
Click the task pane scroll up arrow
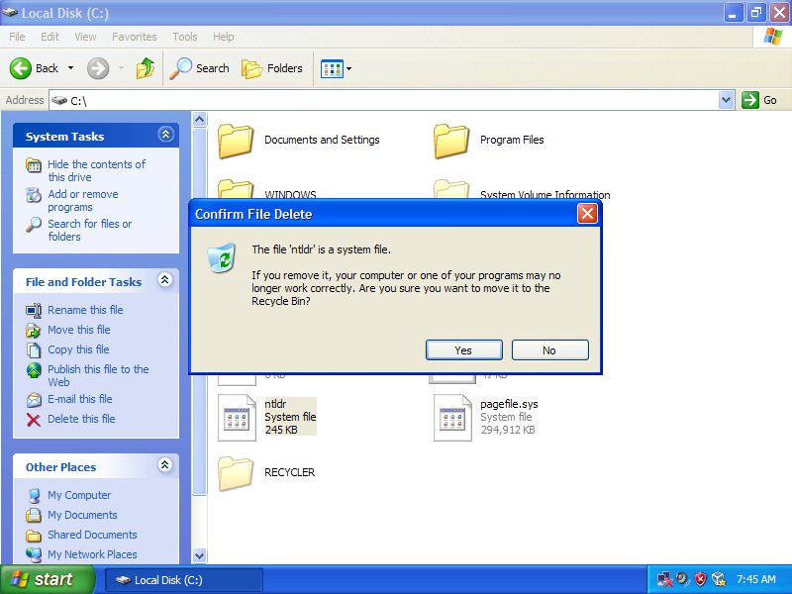point(200,119)
